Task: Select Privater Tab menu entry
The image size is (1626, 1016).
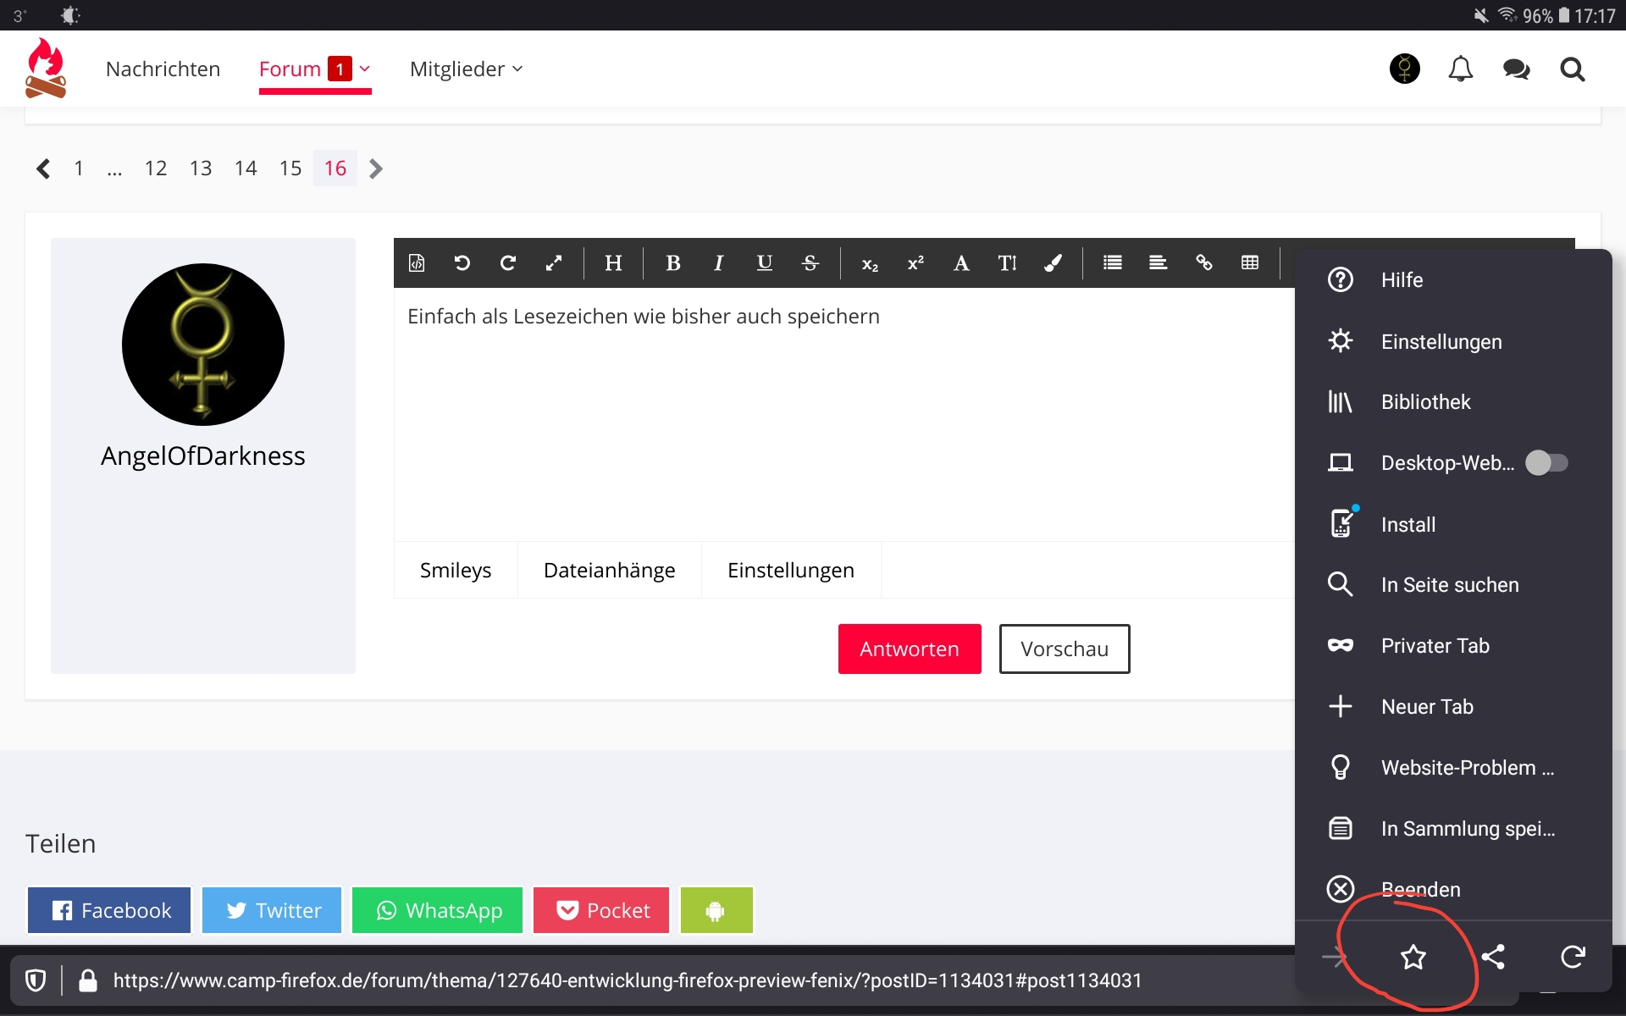Action: (1435, 646)
